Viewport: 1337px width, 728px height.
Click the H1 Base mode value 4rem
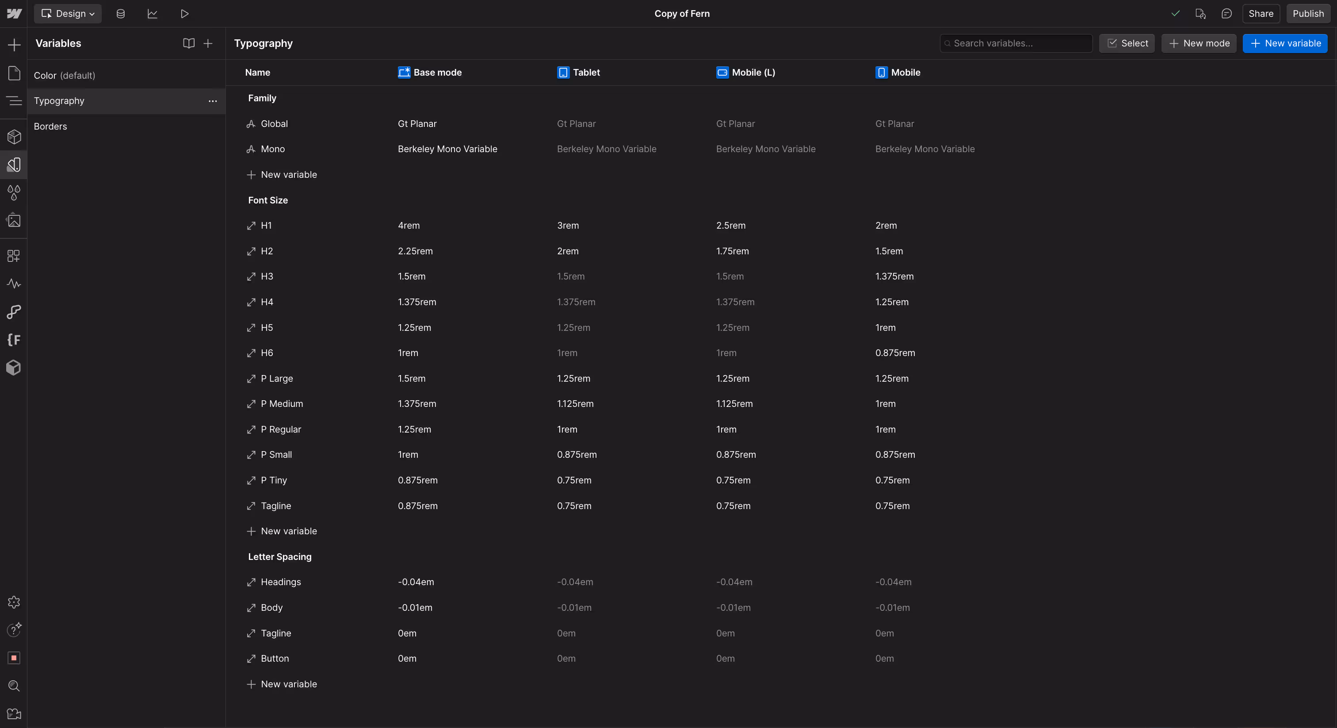pos(409,226)
